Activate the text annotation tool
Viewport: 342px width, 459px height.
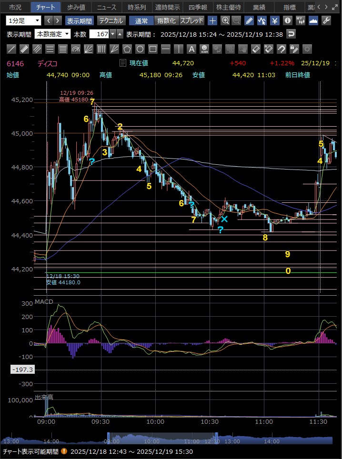[191, 49]
